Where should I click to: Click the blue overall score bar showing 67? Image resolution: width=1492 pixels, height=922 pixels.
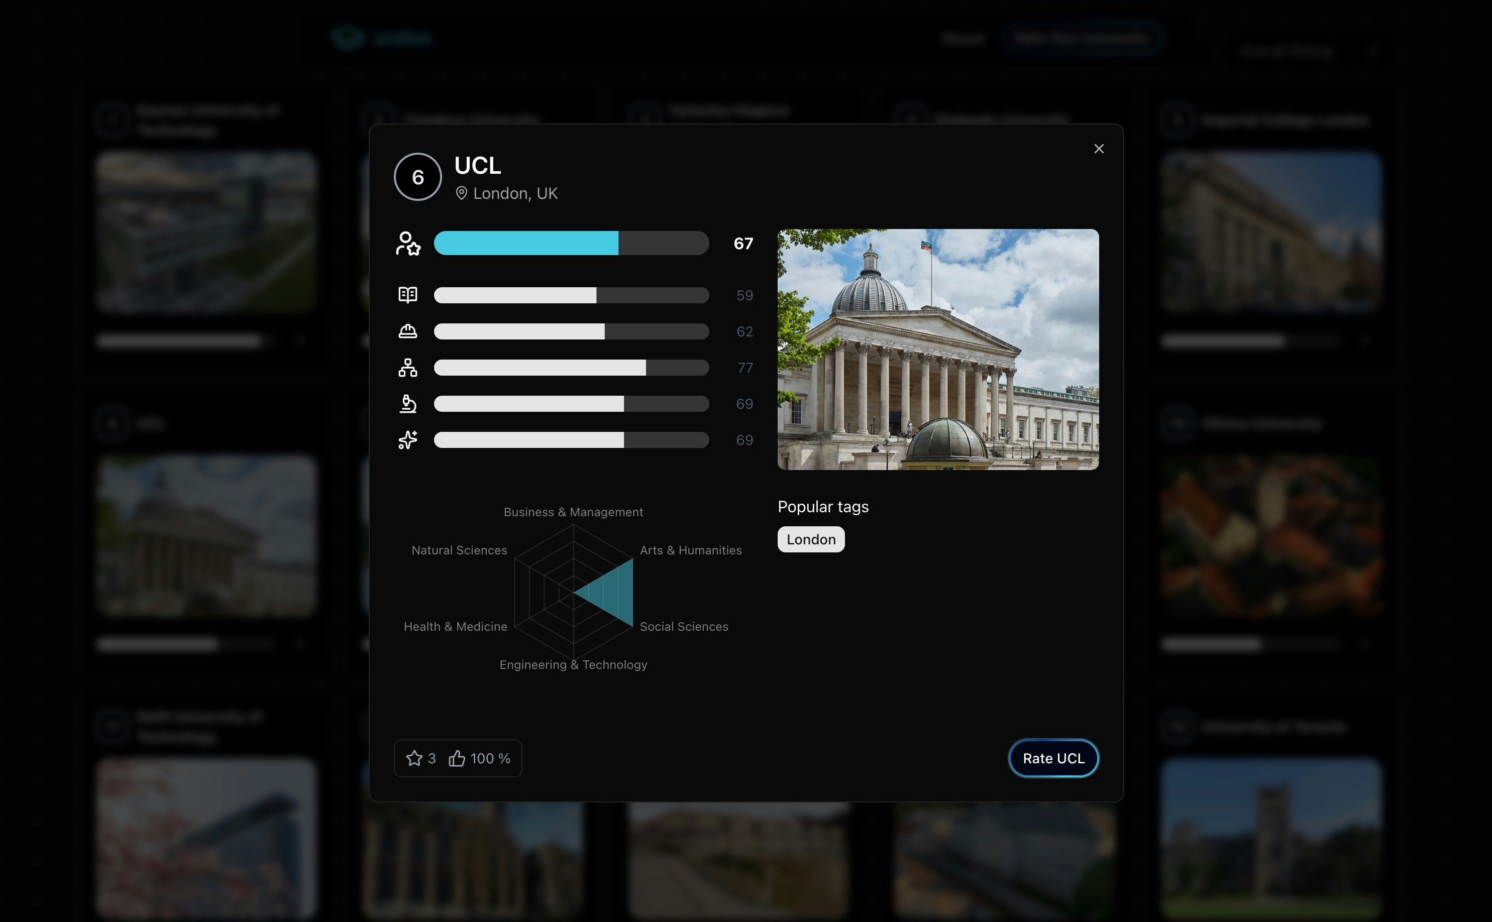572,243
